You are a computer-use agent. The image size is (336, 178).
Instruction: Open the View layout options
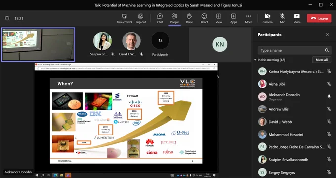coord(219,19)
